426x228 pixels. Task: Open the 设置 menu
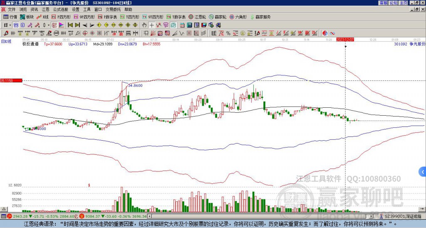point(76,10)
